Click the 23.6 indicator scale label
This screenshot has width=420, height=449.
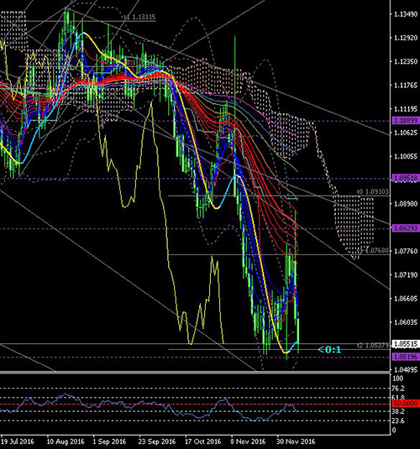pos(398,420)
